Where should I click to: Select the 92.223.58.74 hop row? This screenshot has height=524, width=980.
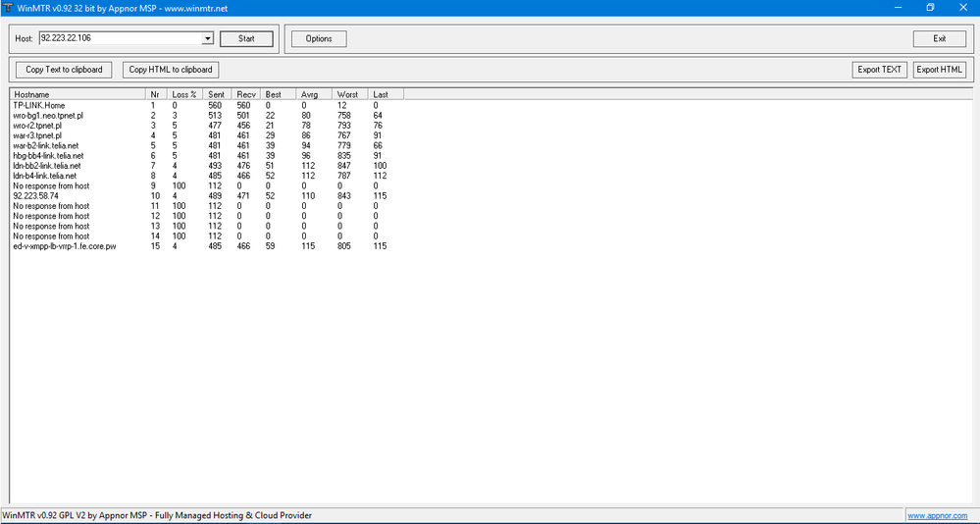pyautogui.click(x=38, y=195)
